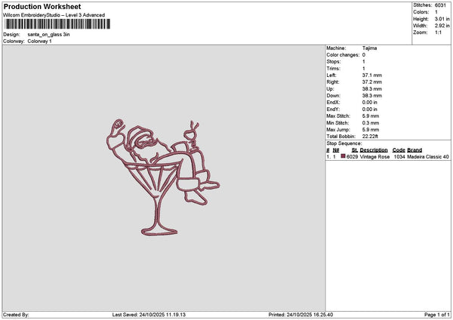Click the EndY value 0.00 in
The width and height of the screenshot is (453, 320).
point(369,109)
